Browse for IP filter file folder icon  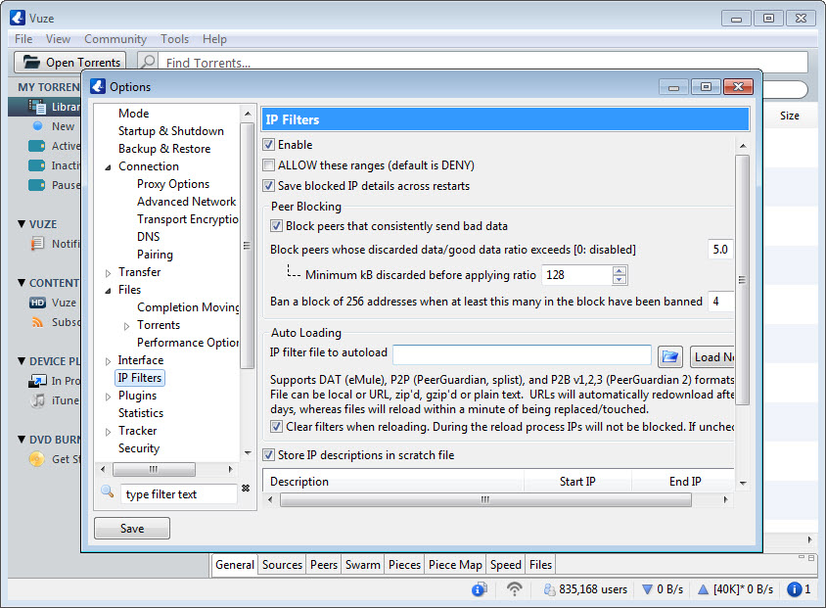(x=670, y=356)
